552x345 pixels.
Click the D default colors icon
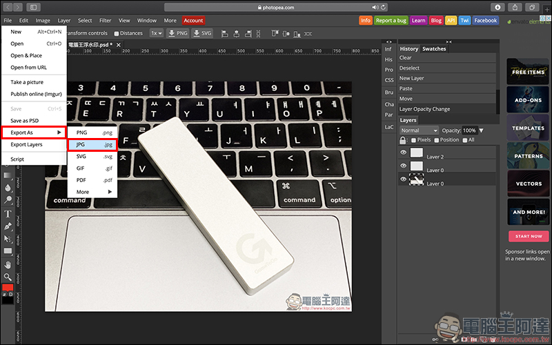[x=10, y=294]
